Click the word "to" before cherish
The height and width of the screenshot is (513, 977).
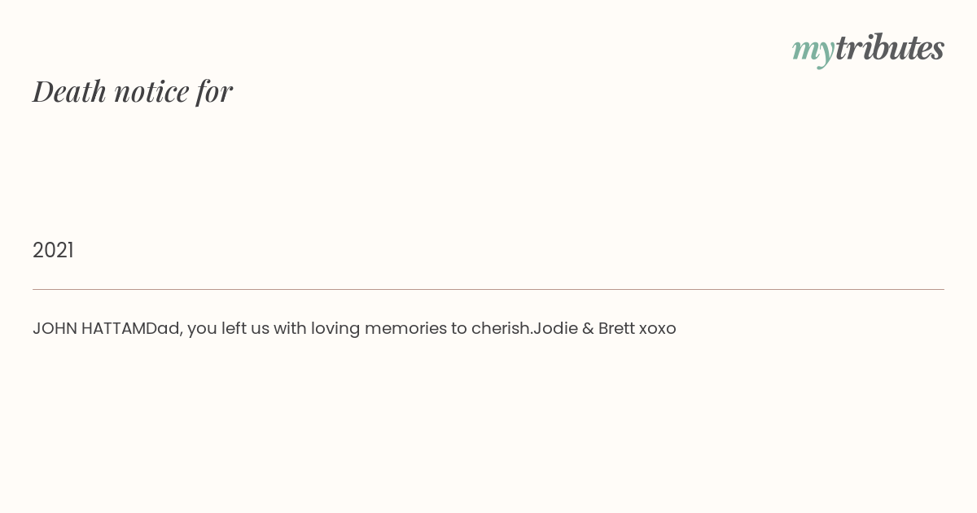[458, 329]
